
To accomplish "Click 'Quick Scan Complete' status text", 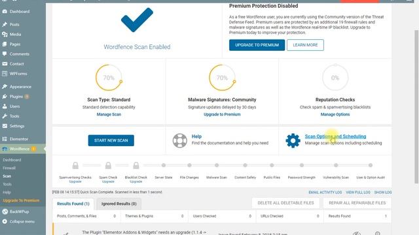I will coord(107,192).
